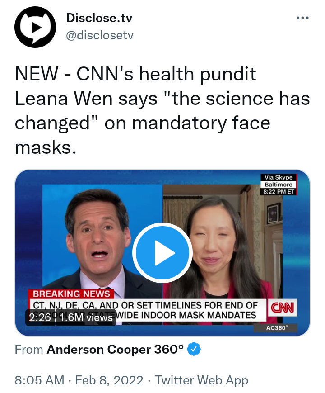Click the blue verified badge
325x393 pixels.
click(194, 349)
